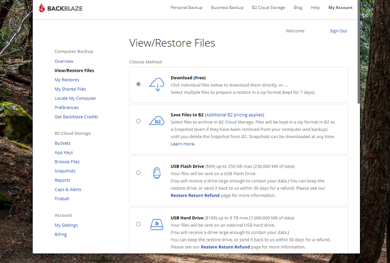Click the Download (Free) title text
Viewport: 390px width, 263px height.
click(188, 77)
